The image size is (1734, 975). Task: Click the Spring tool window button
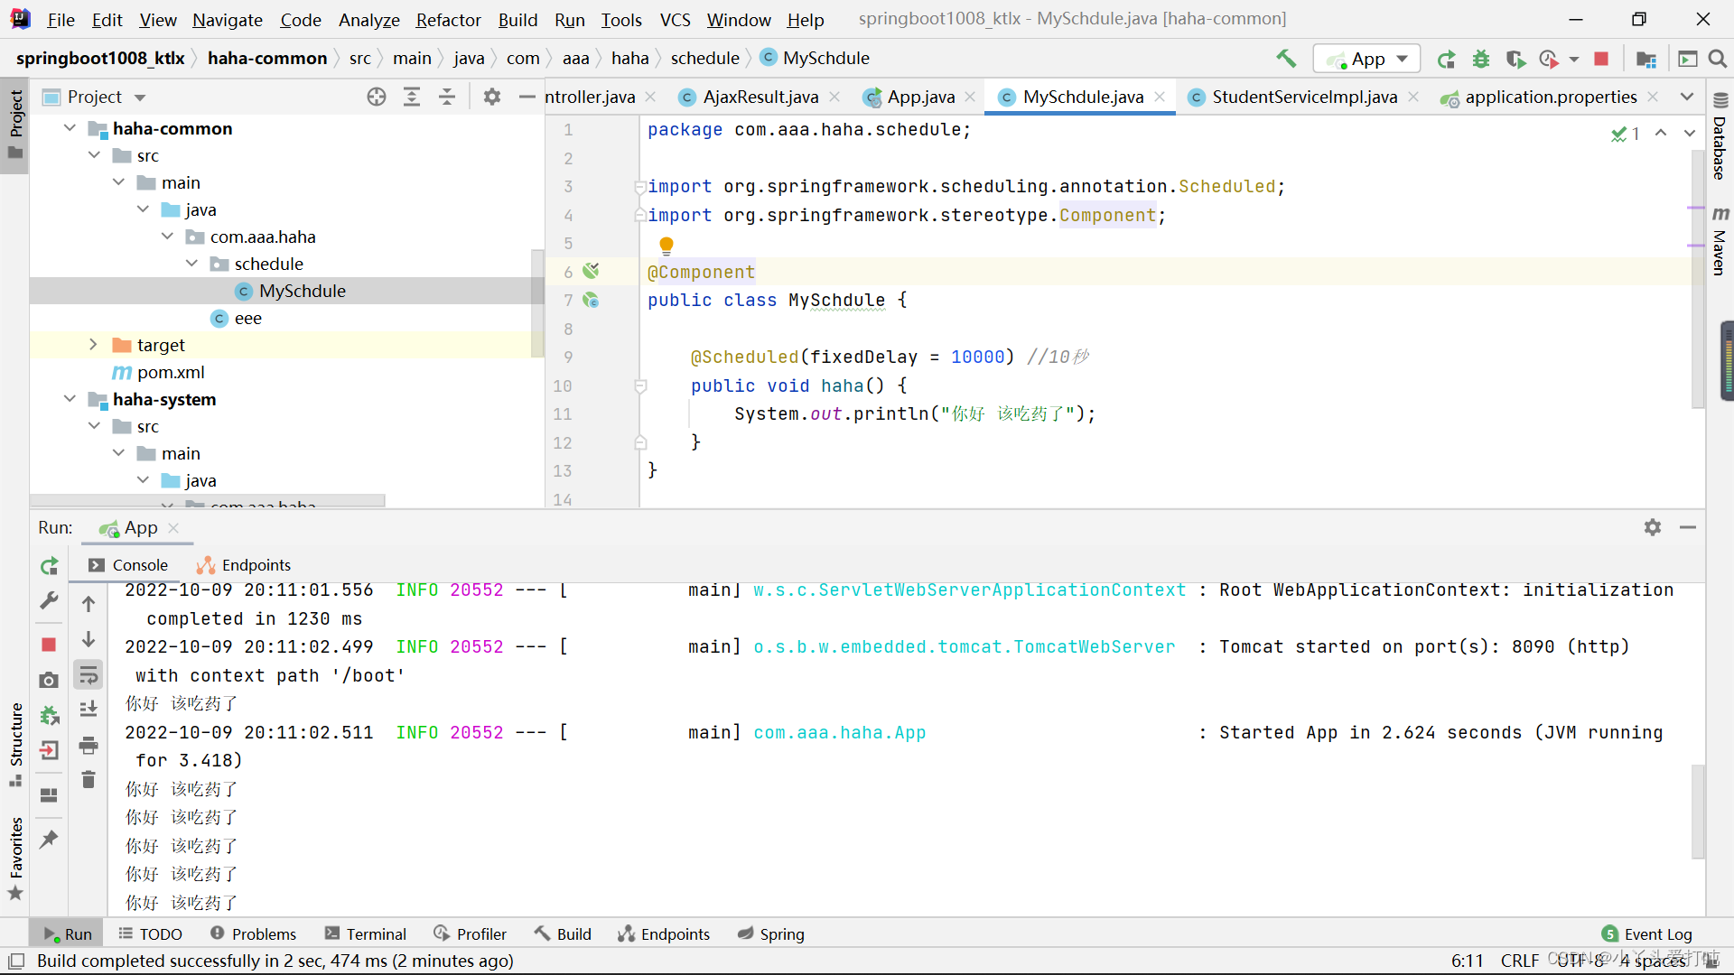tap(771, 933)
